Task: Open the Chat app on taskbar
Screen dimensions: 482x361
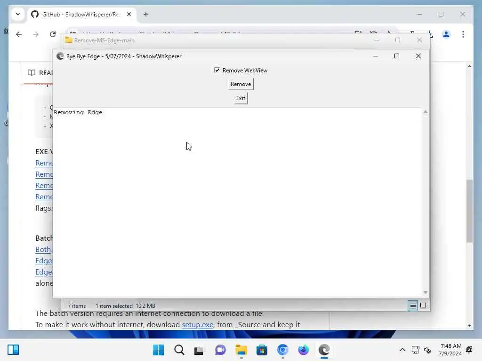Action: point(220,350)
